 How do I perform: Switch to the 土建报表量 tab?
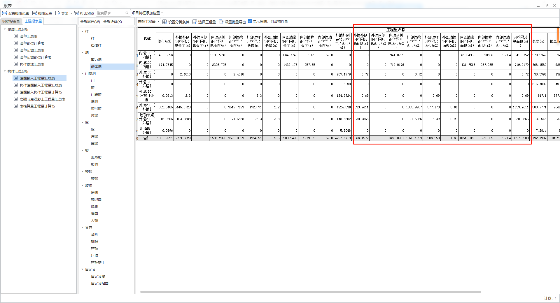33,21
